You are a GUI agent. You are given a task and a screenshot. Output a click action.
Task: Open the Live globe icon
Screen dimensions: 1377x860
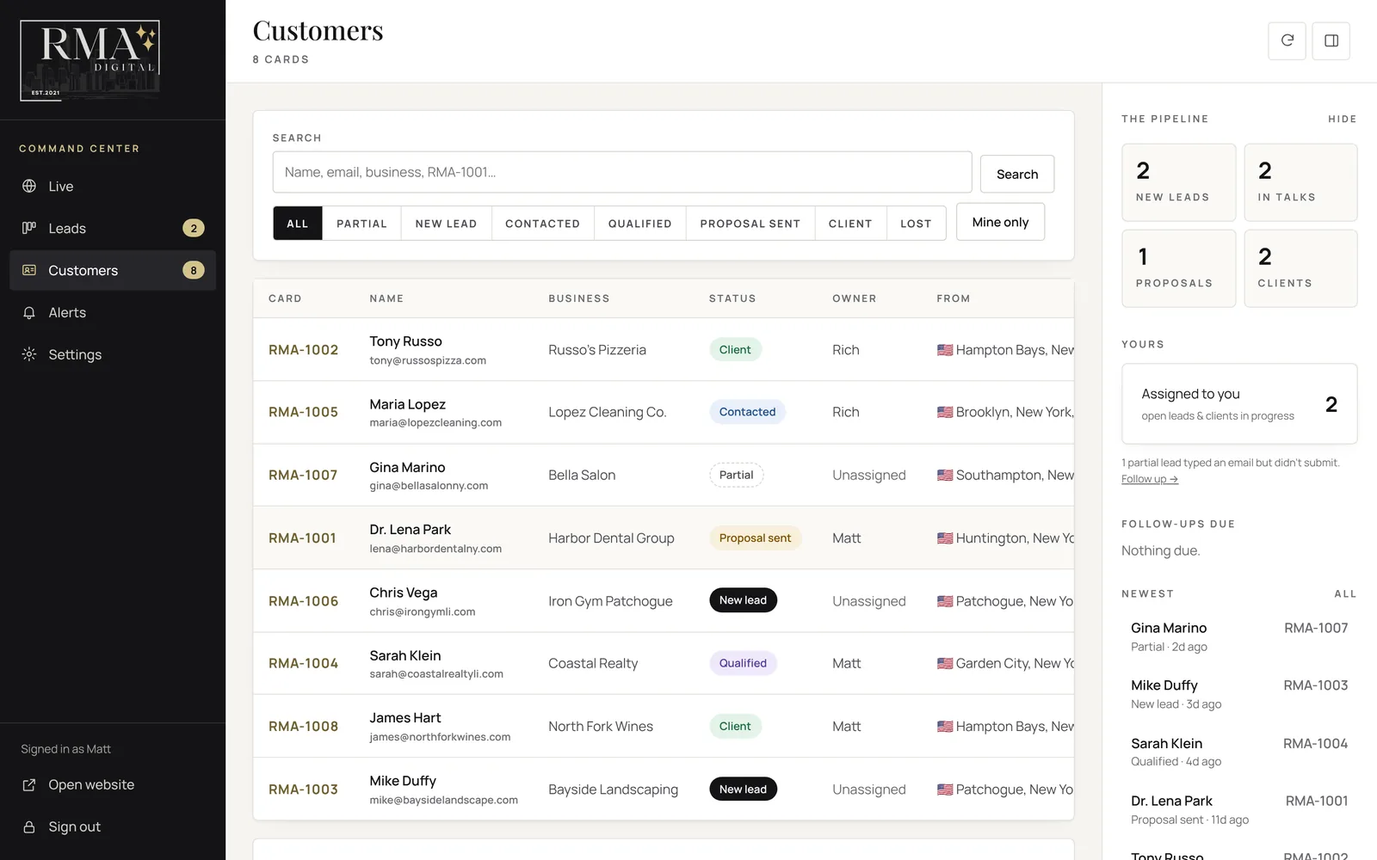point(29,186)
